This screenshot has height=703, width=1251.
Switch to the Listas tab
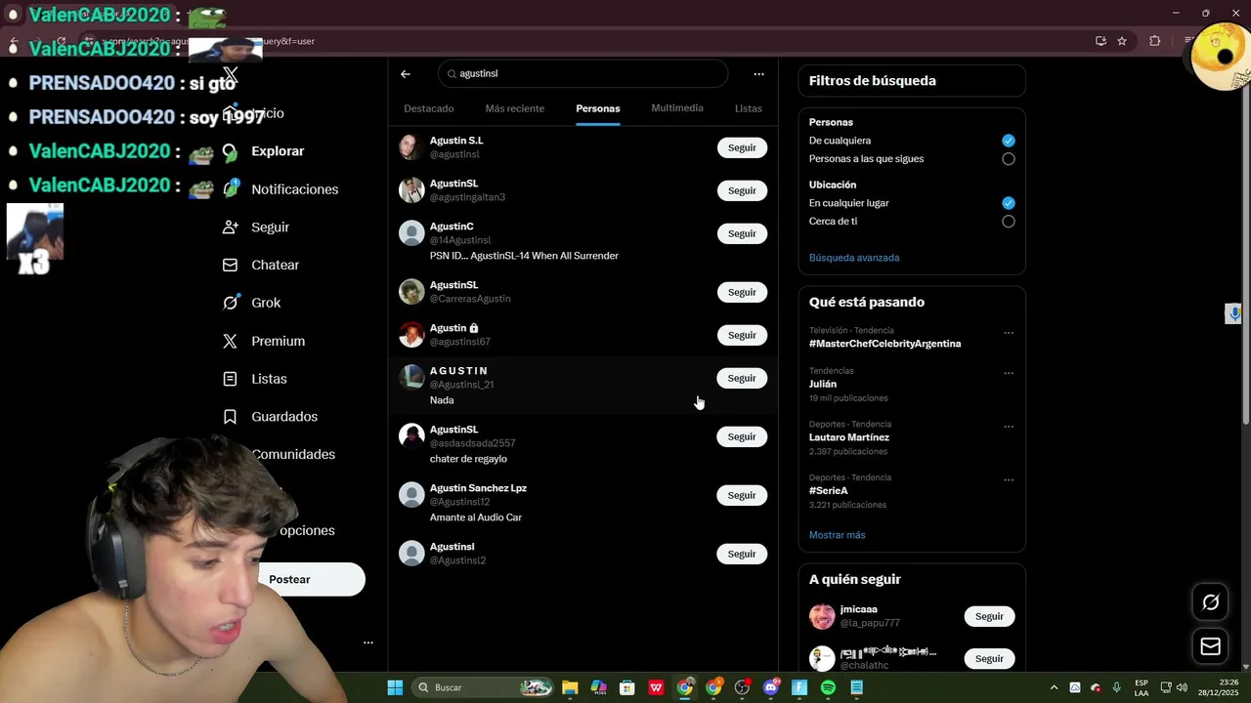pyautogui.click(x=749, y=108)
